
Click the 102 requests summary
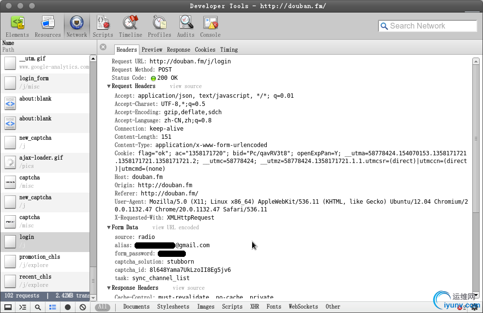[x=22, y=296]
